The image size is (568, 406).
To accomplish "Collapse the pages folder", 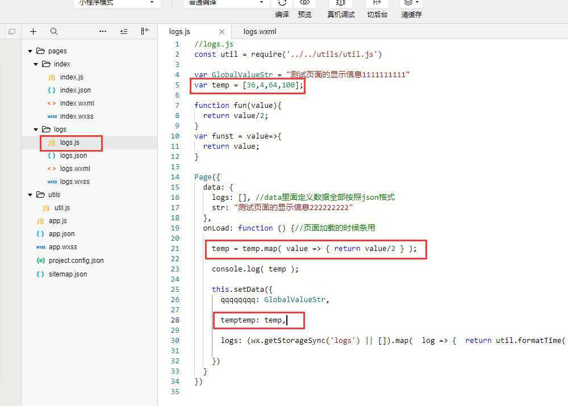I will [x=30, y=51].
